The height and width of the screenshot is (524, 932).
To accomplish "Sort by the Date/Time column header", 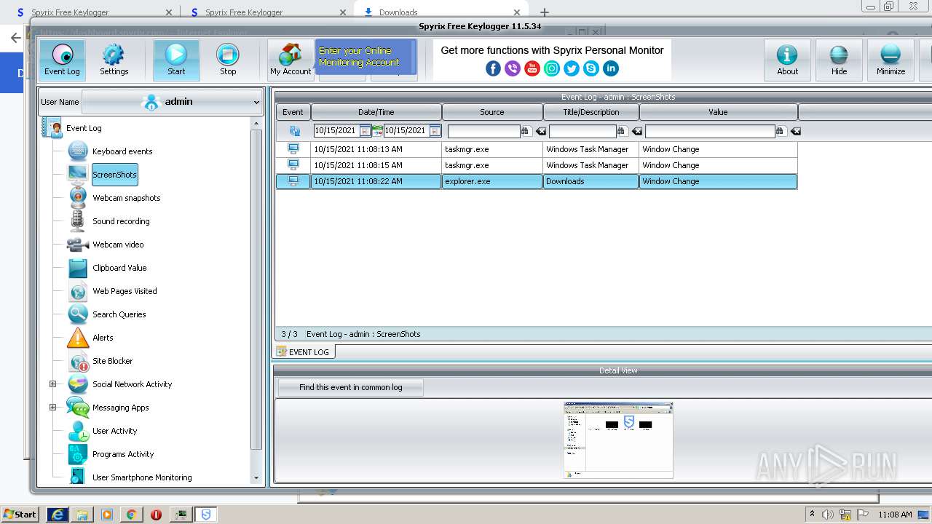I will click(376, 112).
